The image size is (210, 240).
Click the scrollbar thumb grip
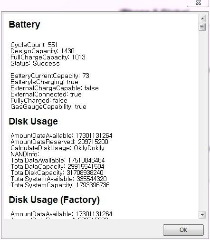pyautogui.click(x=202, y=27)
